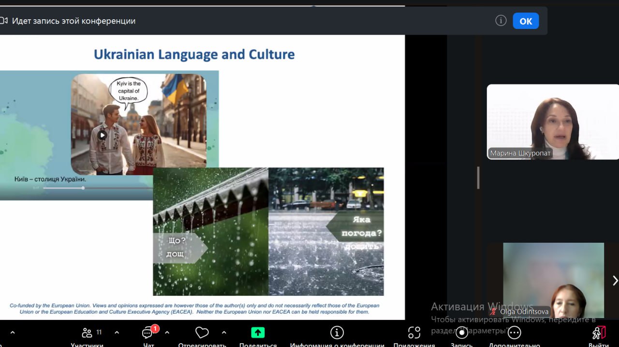The width and height of the screenshot is (619, 347).
Task: Expand the arrow next to Чат
Action: point(167,333)
